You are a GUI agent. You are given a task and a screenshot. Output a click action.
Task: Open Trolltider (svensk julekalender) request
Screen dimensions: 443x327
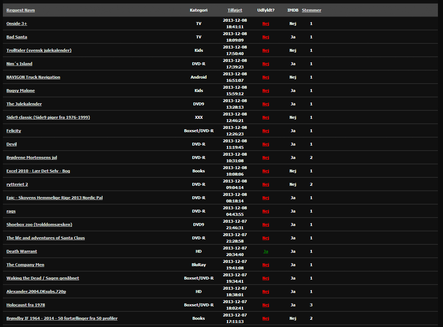(x=39, y=50)
